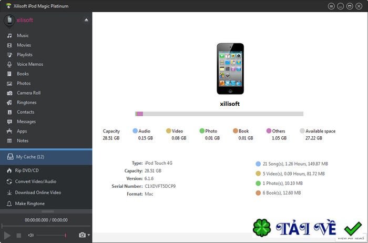
Task: Click the Voice Memos microphone icon
Action: (9, 64)
